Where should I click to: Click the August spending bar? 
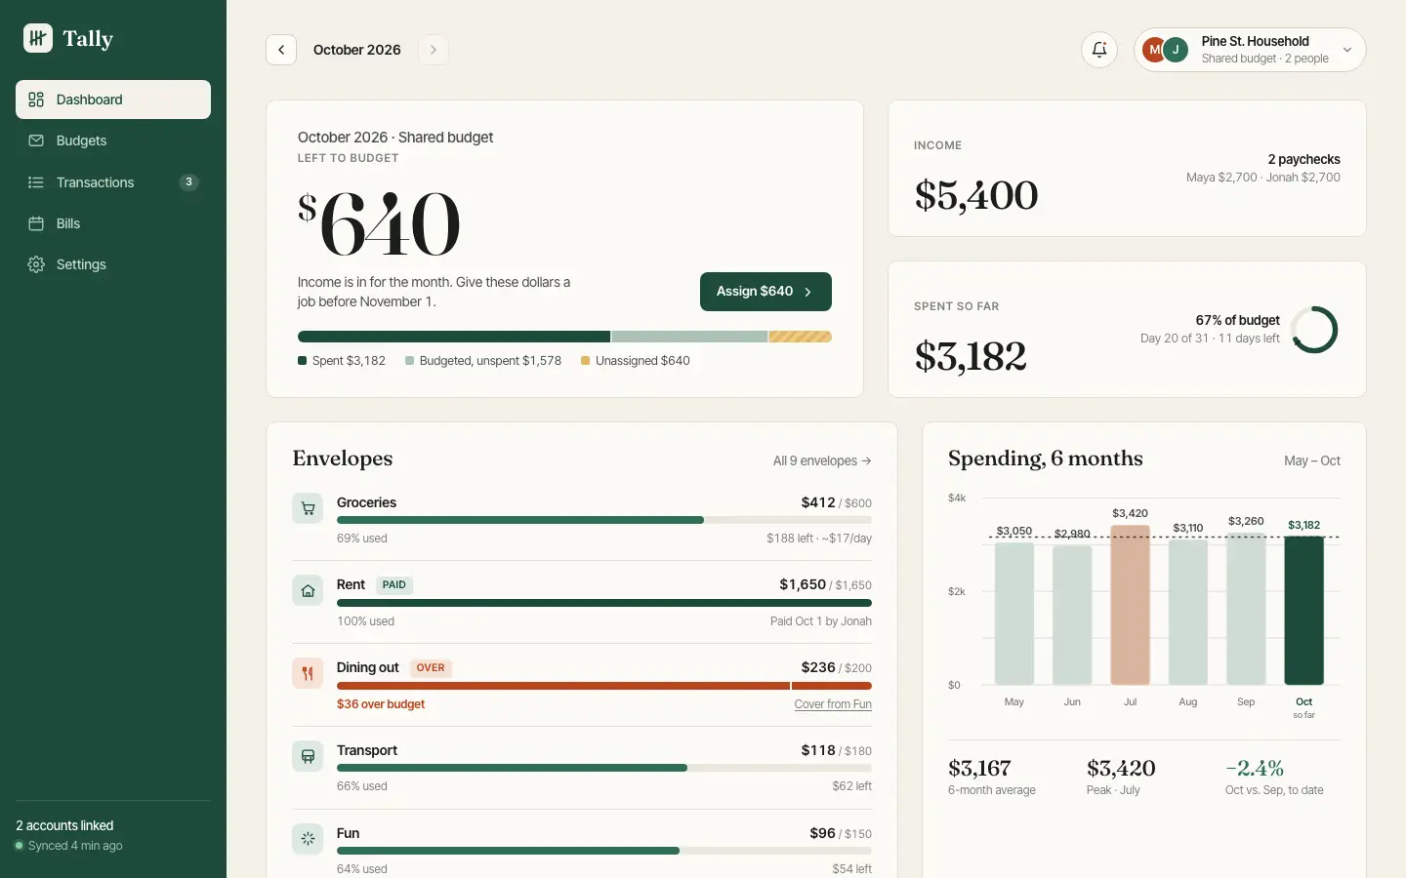(x=1188, y=613)
